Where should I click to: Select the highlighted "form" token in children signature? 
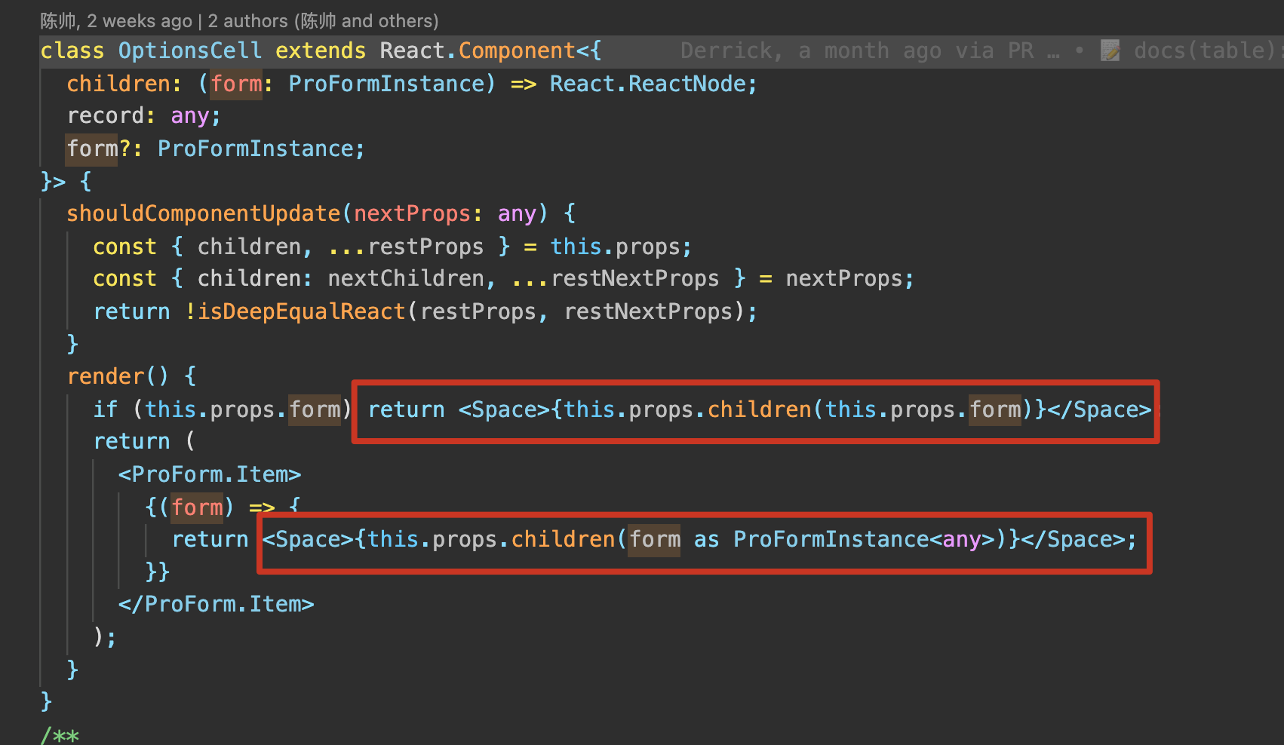[x=236, y=83]
